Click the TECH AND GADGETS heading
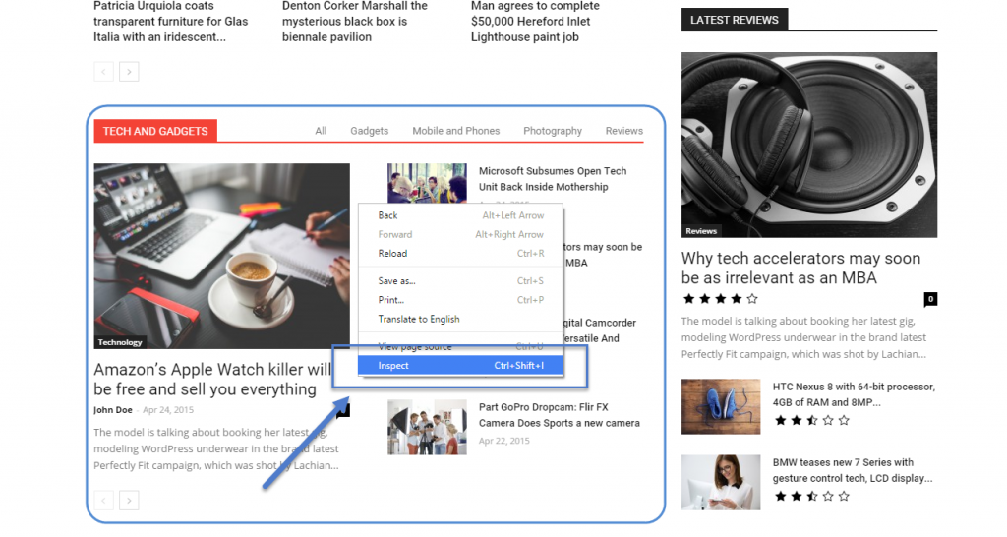The height and width of the screenshot is (537, 1007). point(155,131)
